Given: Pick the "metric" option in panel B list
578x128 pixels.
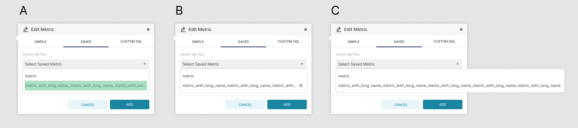Looking at the screenshot, I should click(x=188, y=76).
